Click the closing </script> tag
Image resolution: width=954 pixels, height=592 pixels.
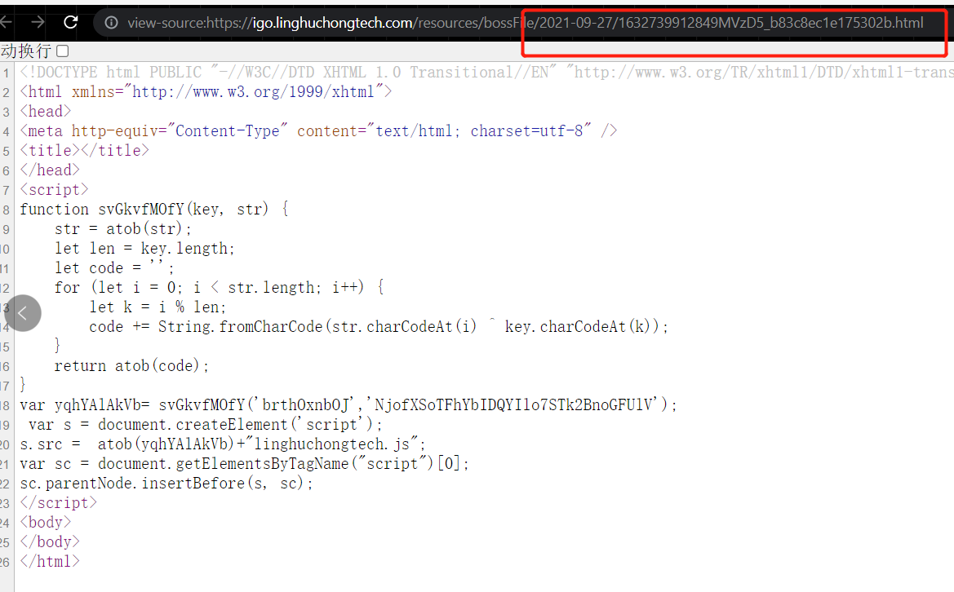point(59,502)
